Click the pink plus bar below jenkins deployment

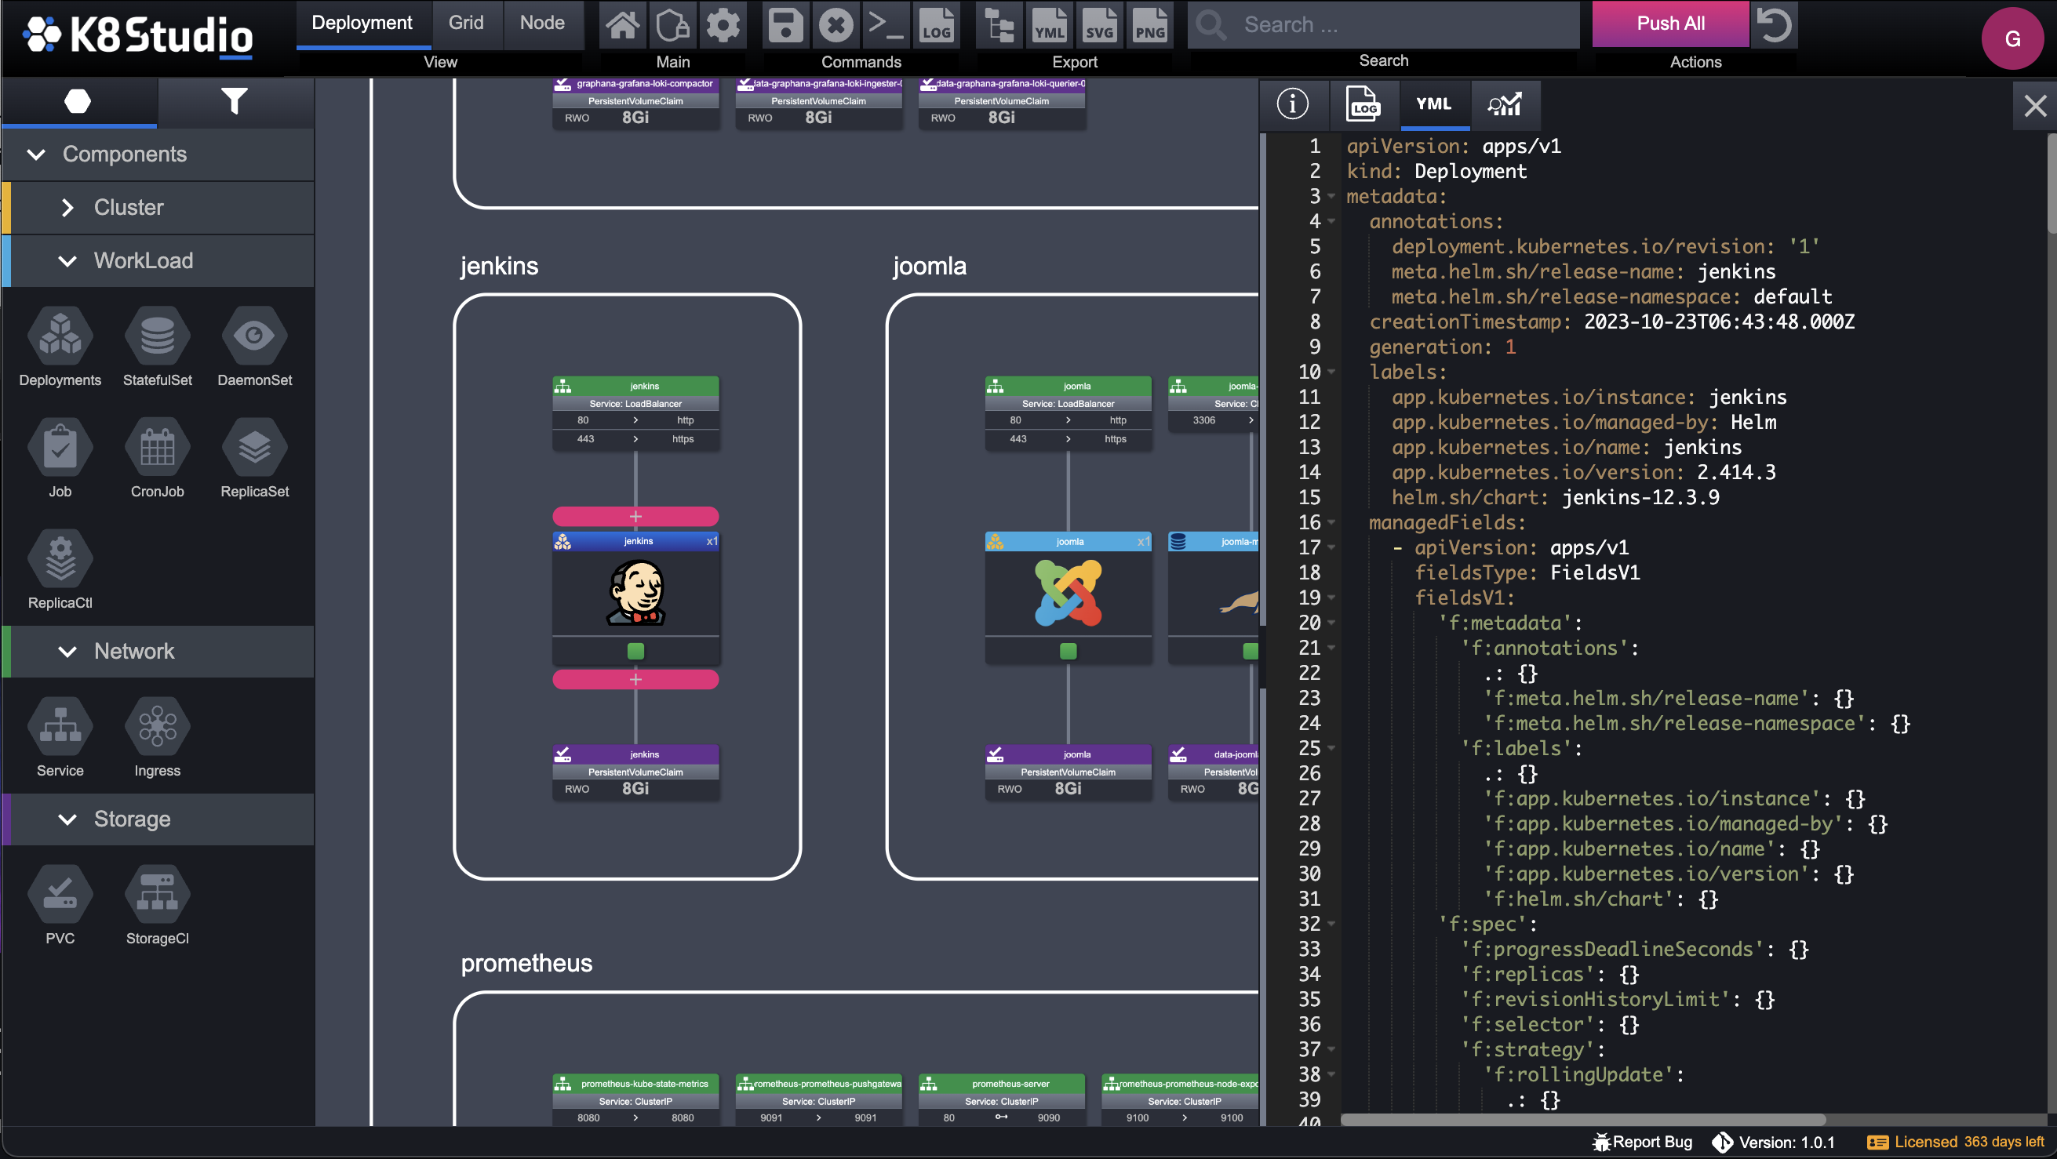[635, 679]
